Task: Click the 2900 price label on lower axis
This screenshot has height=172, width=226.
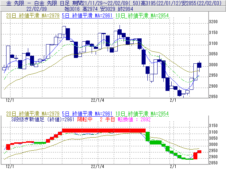Action: (x=213, y=157)
